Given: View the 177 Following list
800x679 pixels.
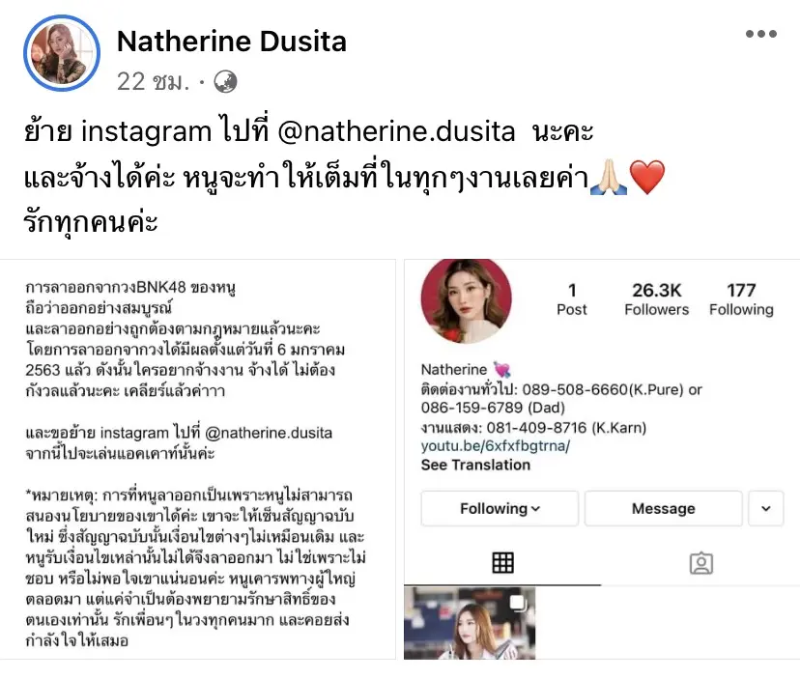Looking at the screenshot, I should tap(741, 299).
